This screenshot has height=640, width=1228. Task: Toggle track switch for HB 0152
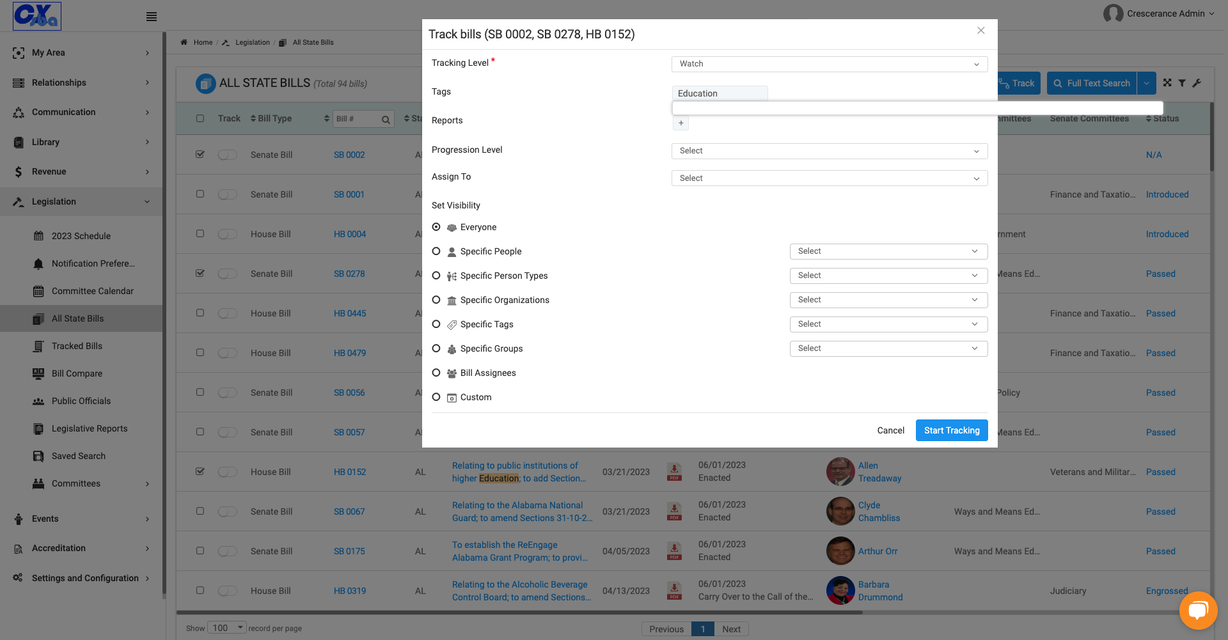227,472
